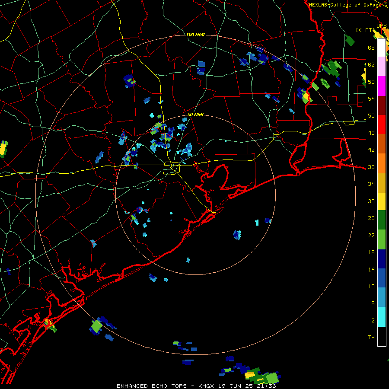Click the 19 JUN 25 date in caption
This screenshot has height=389, width=389.
tap(236, 386)
